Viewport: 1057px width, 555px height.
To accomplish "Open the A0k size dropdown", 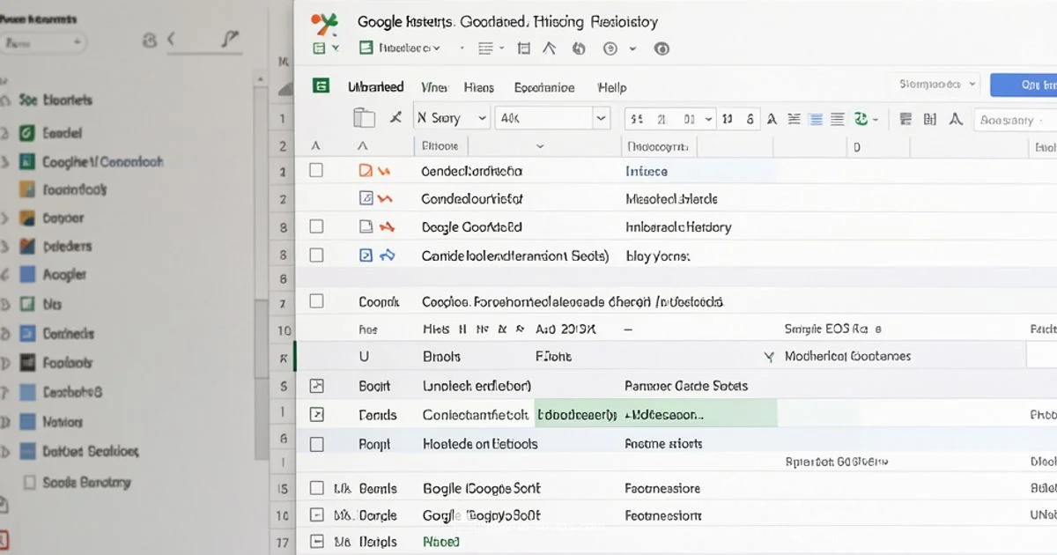I will coord(552,118).
